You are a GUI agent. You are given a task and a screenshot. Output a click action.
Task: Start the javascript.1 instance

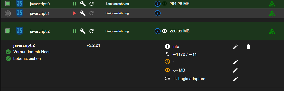tap(74, 13)
